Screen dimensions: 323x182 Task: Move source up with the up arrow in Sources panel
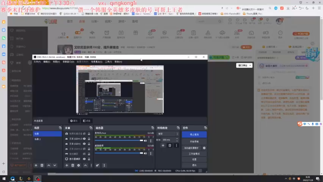pos(85,165)
